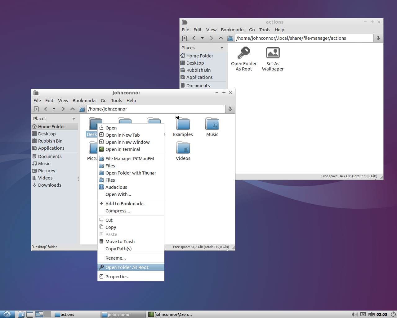Open the Videos folder icon
The image size is (397, 318).
pyautogui.click(x=183, y=148)
